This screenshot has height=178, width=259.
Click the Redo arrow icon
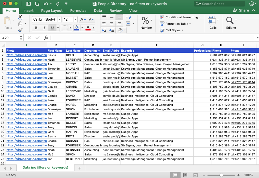58,4
